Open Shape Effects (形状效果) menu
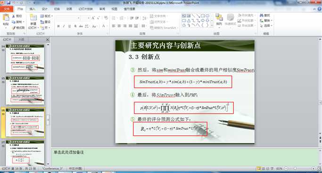This screenshot has height=173, width=322. [246, 25]
